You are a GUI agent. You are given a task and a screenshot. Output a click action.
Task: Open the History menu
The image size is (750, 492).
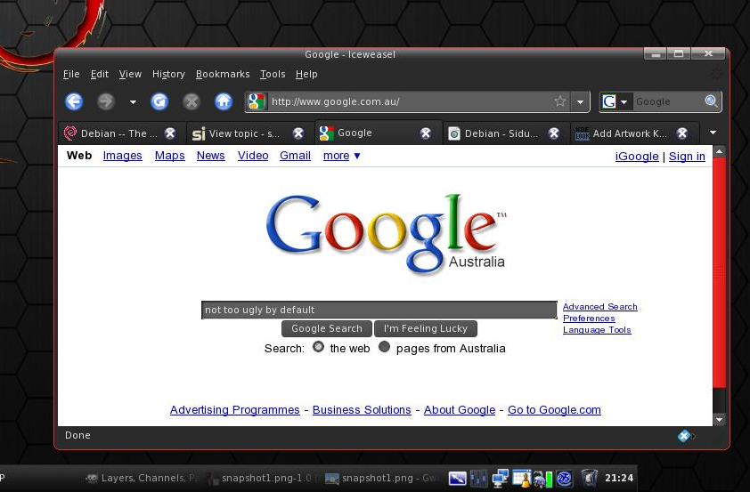click(168, 74)
